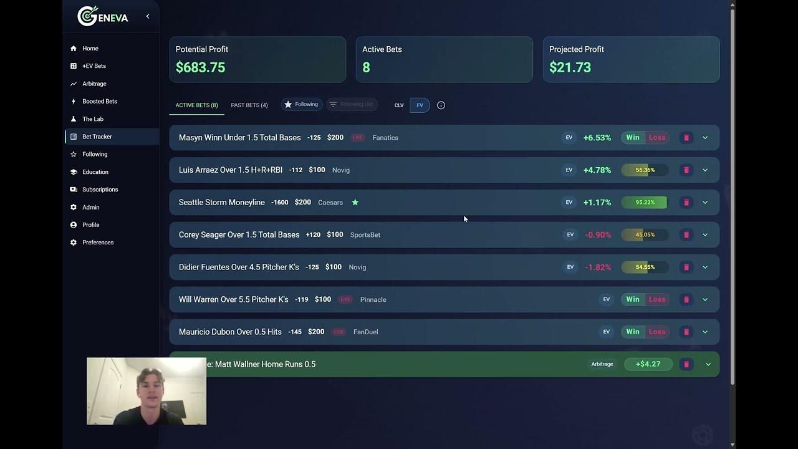
Task: Click the star on Seattle Storm Moneyline
Action: pos(355,203)
